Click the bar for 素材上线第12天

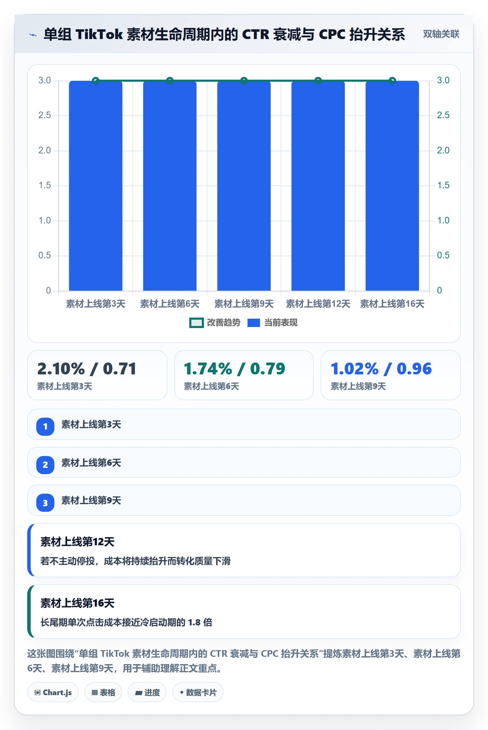318,185
